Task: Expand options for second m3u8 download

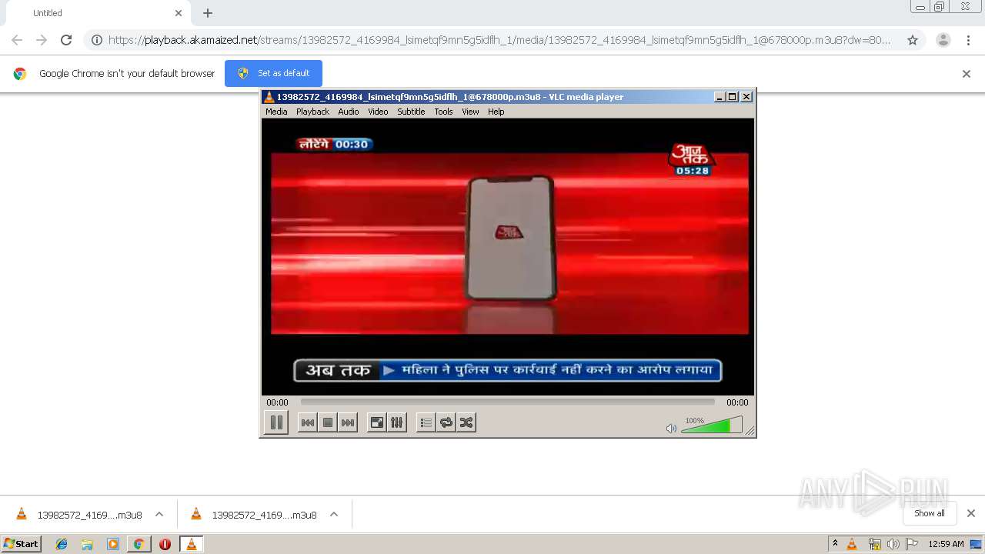Action: tap(334, 515)
